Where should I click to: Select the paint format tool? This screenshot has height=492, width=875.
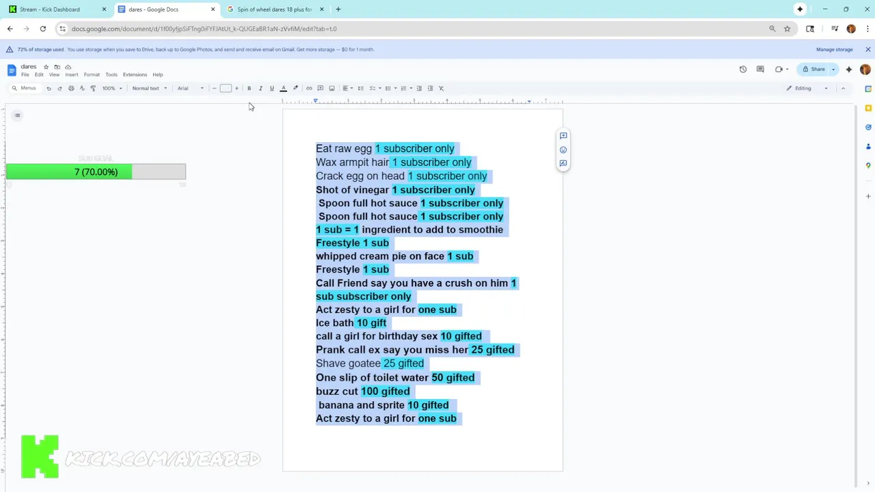point(93,88)
